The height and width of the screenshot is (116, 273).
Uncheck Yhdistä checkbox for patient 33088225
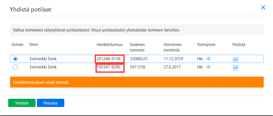pyautogui.click(x=236, y=60)
